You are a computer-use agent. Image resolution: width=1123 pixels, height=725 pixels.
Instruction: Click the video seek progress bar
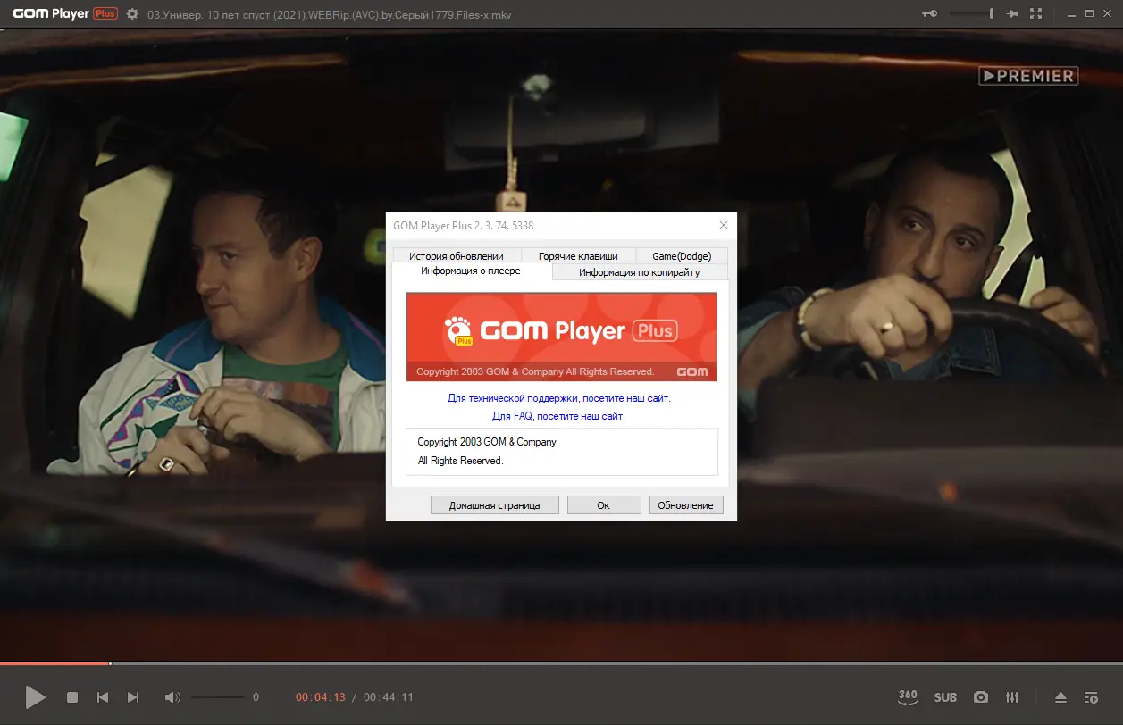[561, 663]
